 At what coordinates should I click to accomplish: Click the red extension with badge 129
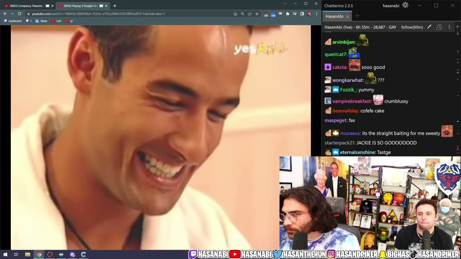(266, 14)
